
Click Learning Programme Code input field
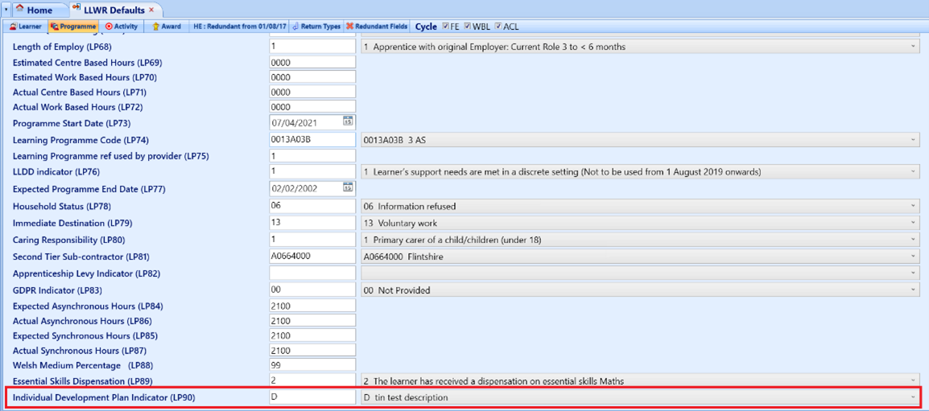pyautogui.click(x=312, y=140)
